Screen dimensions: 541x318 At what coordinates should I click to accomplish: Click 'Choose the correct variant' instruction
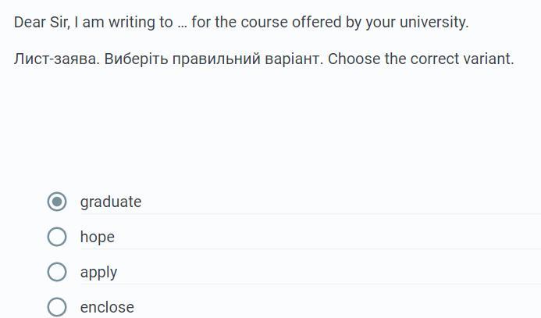[x=421, y=59]
